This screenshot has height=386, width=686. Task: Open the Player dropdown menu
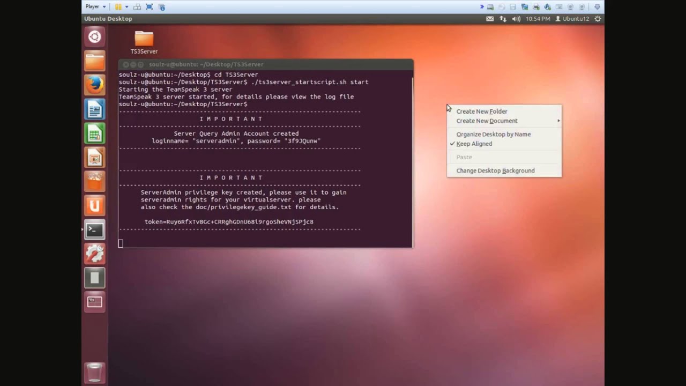pyautogui.click(x=95, y=6)
